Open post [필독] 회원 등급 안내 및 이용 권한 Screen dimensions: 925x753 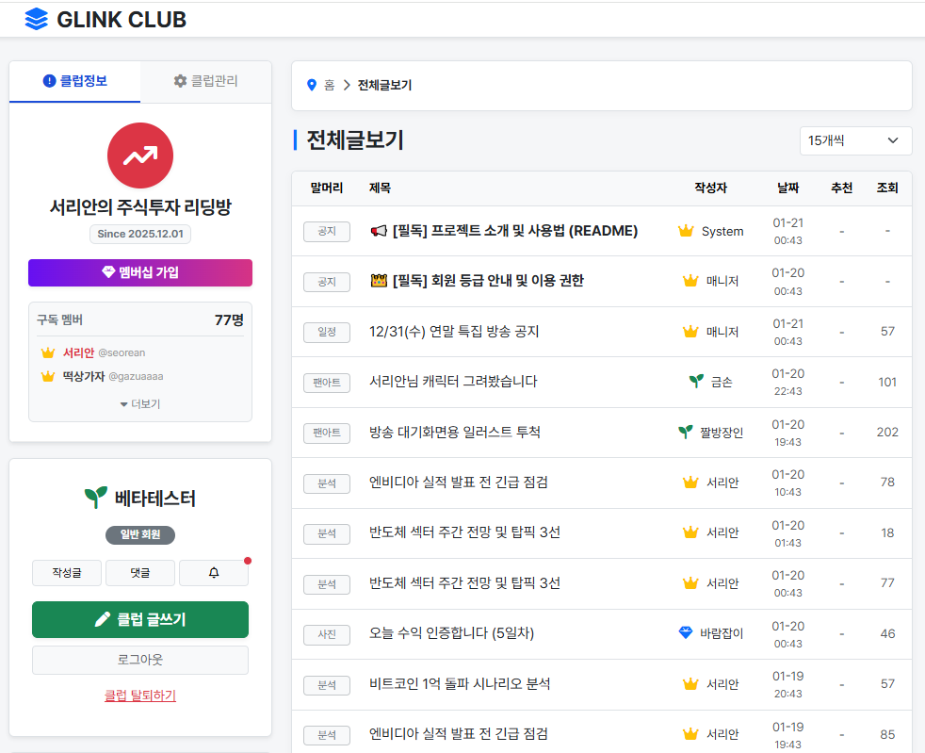coord(489,281)
